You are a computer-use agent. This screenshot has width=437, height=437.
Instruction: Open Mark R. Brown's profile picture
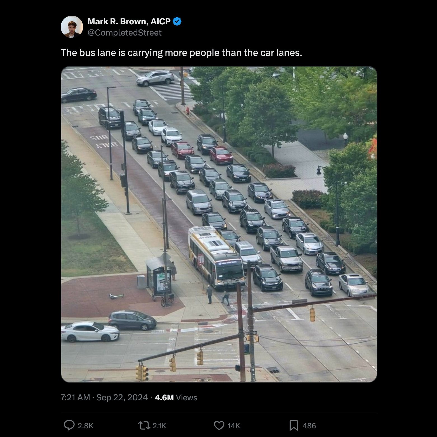72,27
